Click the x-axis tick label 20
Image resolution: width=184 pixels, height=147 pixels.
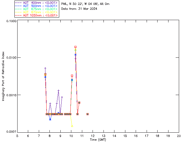[x=179, y=136]
